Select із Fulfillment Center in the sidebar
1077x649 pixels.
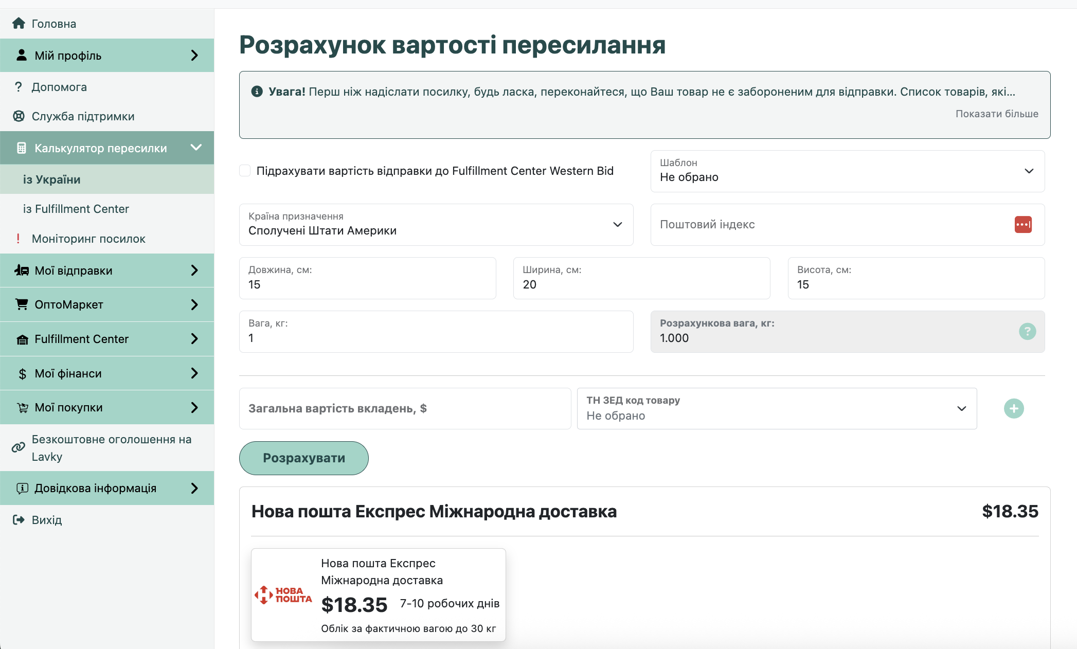(76, 209)
